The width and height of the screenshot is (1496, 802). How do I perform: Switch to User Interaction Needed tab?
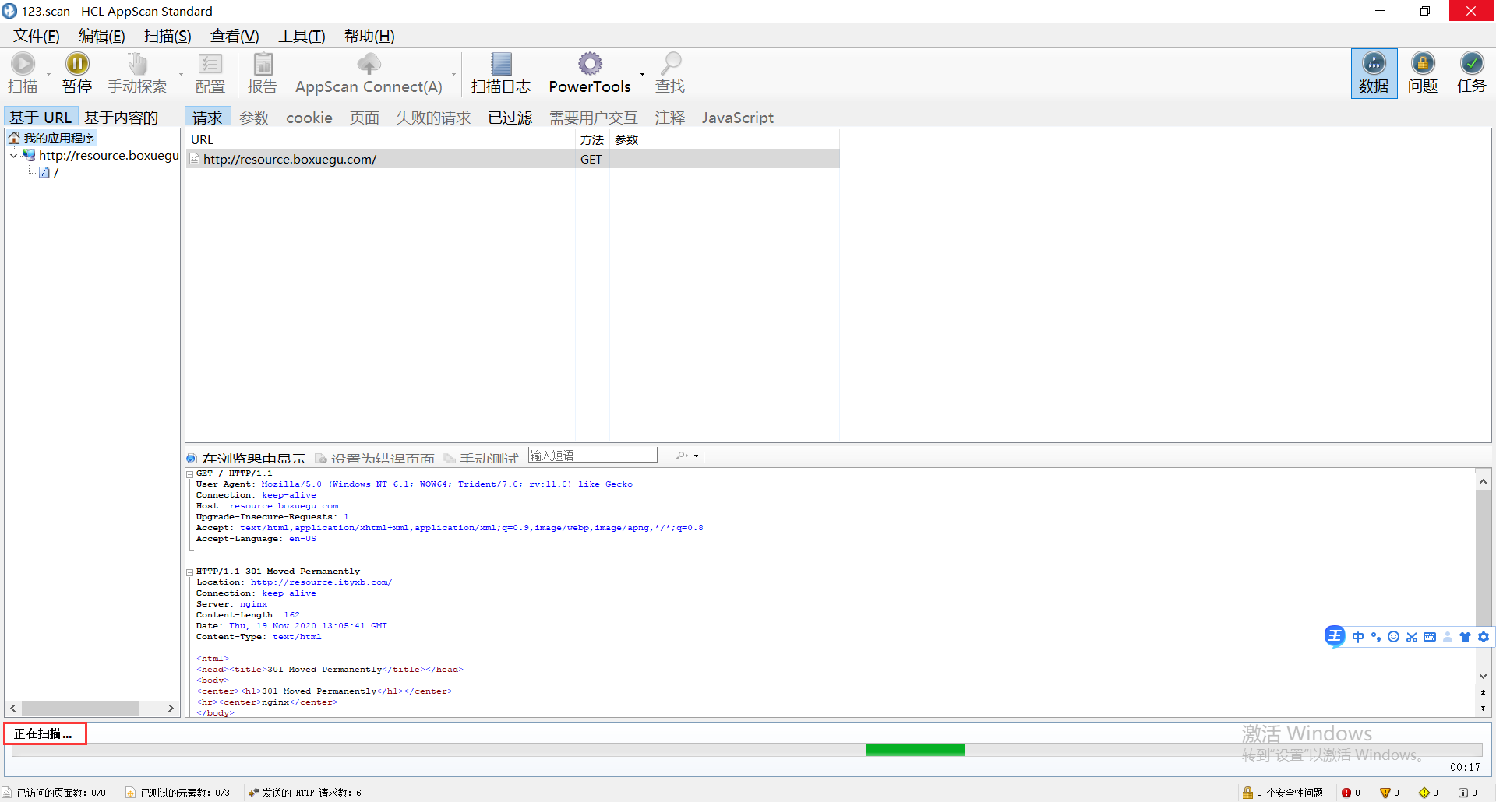coord(593,117)
